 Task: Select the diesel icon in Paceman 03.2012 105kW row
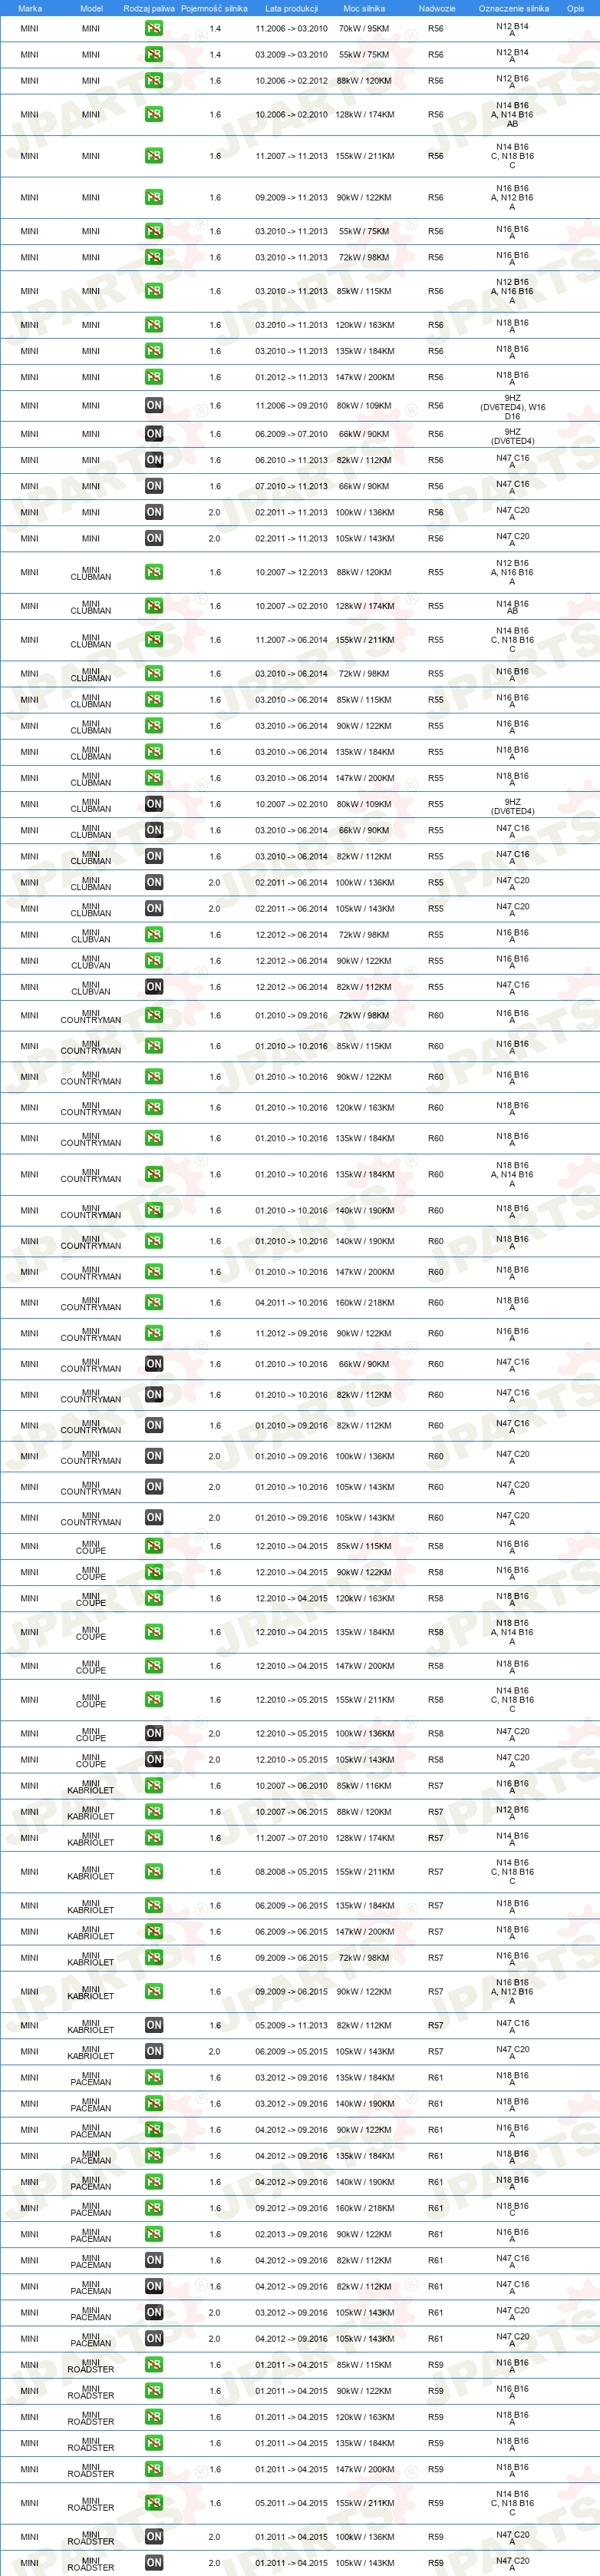point(153,2312)
